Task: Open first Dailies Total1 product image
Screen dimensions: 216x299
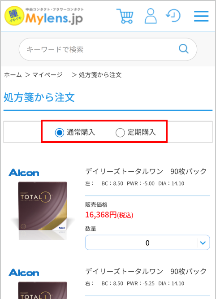Action: (x=43, y=210)
